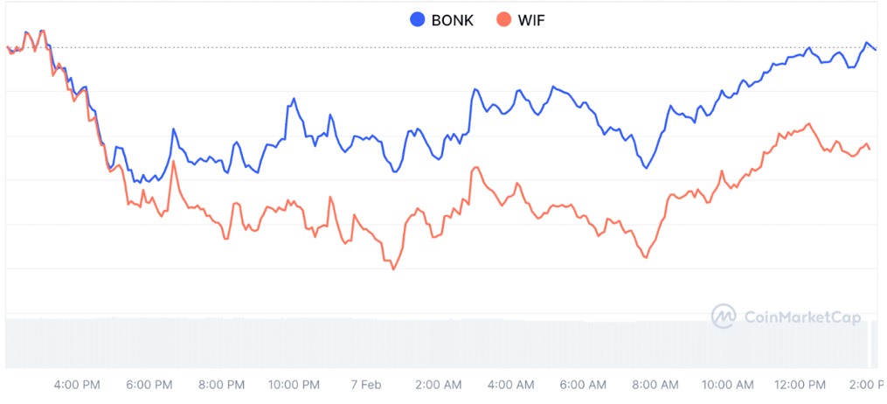Click the 10:00 AM axis label

[727, 385]
